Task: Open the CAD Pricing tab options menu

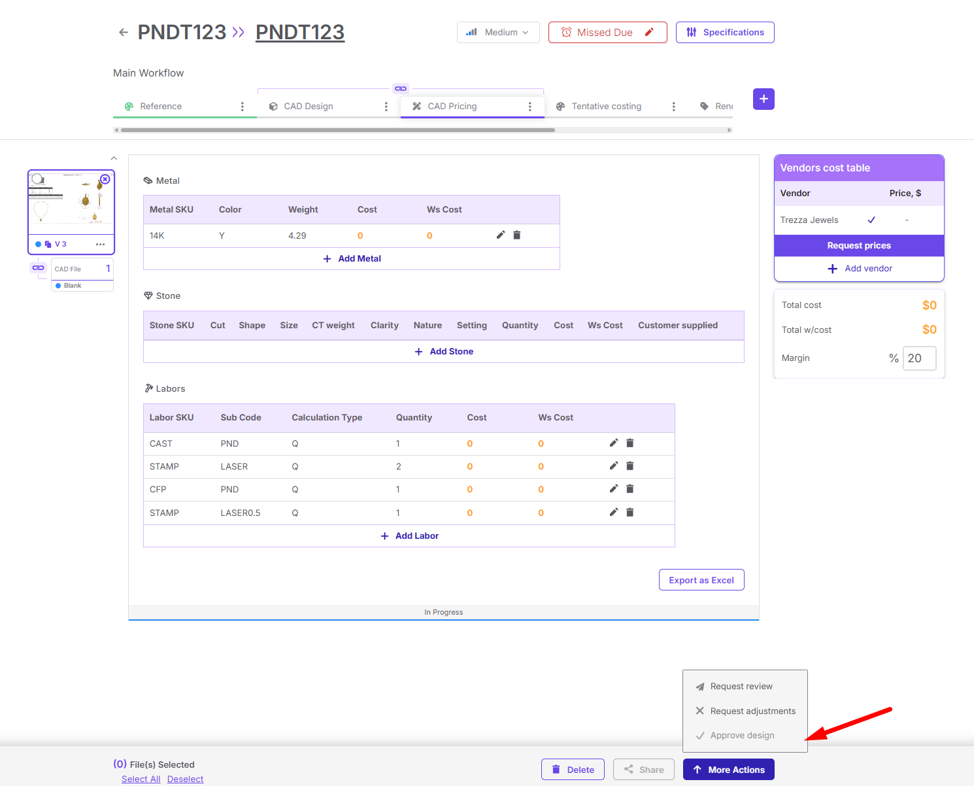Action: click(x=529, y=106)
